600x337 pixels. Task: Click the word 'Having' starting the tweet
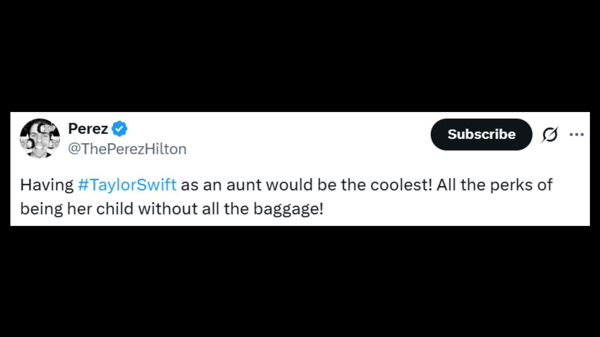tap(47, 185)
